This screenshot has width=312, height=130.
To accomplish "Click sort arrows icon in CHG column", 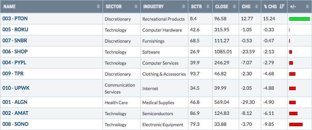I will pyautogui.click(x=256, y=7).
